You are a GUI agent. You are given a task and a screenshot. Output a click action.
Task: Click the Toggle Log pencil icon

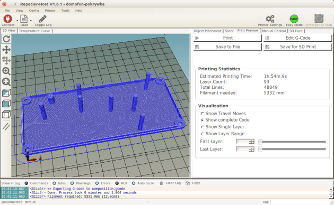(42, 18)
